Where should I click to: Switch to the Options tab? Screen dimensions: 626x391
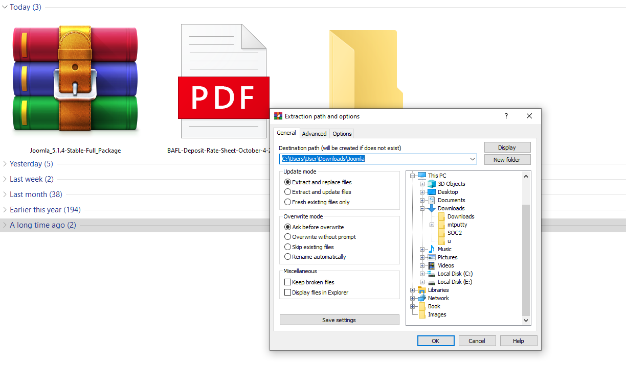click(x=342, y=134)
